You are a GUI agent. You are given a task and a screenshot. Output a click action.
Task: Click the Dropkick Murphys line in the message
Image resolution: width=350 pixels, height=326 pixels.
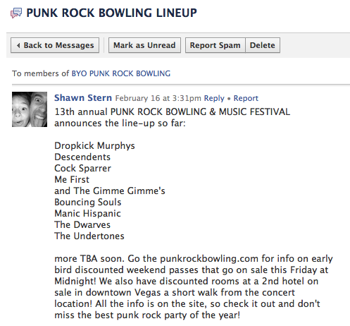[94, 146]
